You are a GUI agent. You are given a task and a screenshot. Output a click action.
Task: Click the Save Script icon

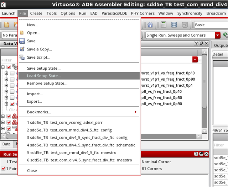(x=22, y=57)
